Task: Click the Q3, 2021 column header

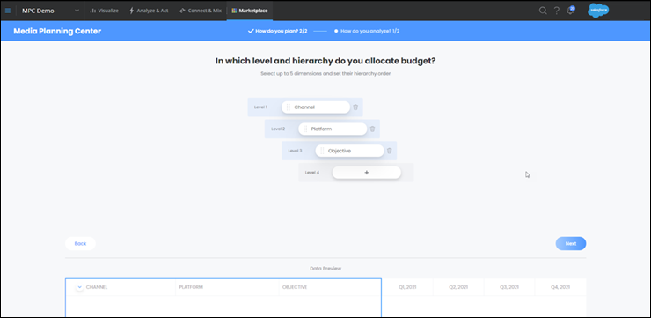Action: [509, 287]
